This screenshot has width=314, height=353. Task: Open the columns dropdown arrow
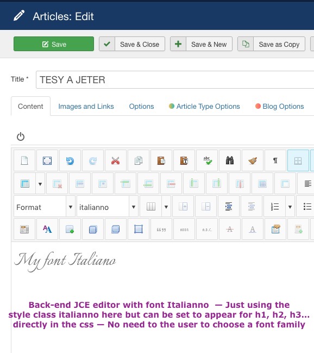tap(166, 206)
